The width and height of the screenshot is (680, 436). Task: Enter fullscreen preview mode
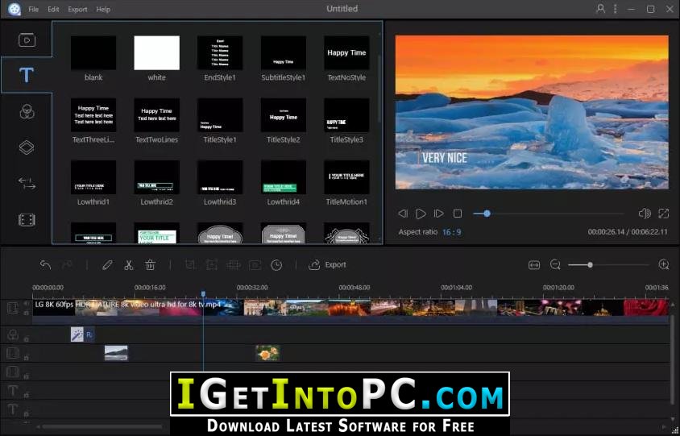[x=664, y=213]
